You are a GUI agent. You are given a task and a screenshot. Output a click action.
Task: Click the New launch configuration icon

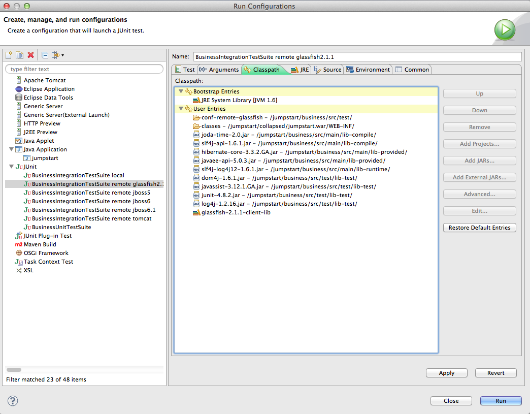click(x=9, y=55)
